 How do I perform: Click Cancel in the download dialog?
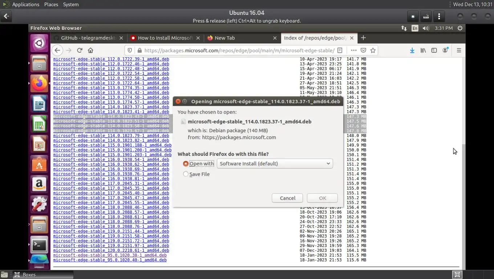(288, 198)
